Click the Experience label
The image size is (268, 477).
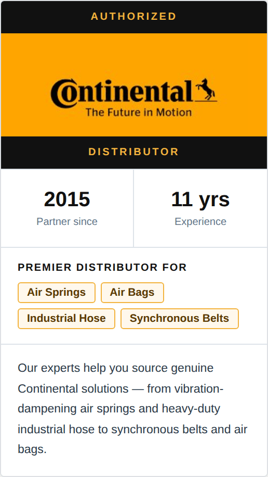[x=200, y=221]
